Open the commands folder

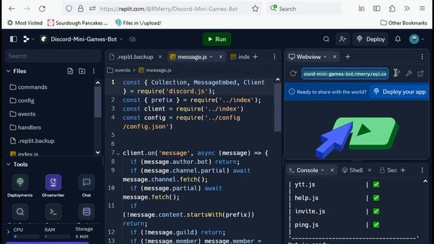28,87
